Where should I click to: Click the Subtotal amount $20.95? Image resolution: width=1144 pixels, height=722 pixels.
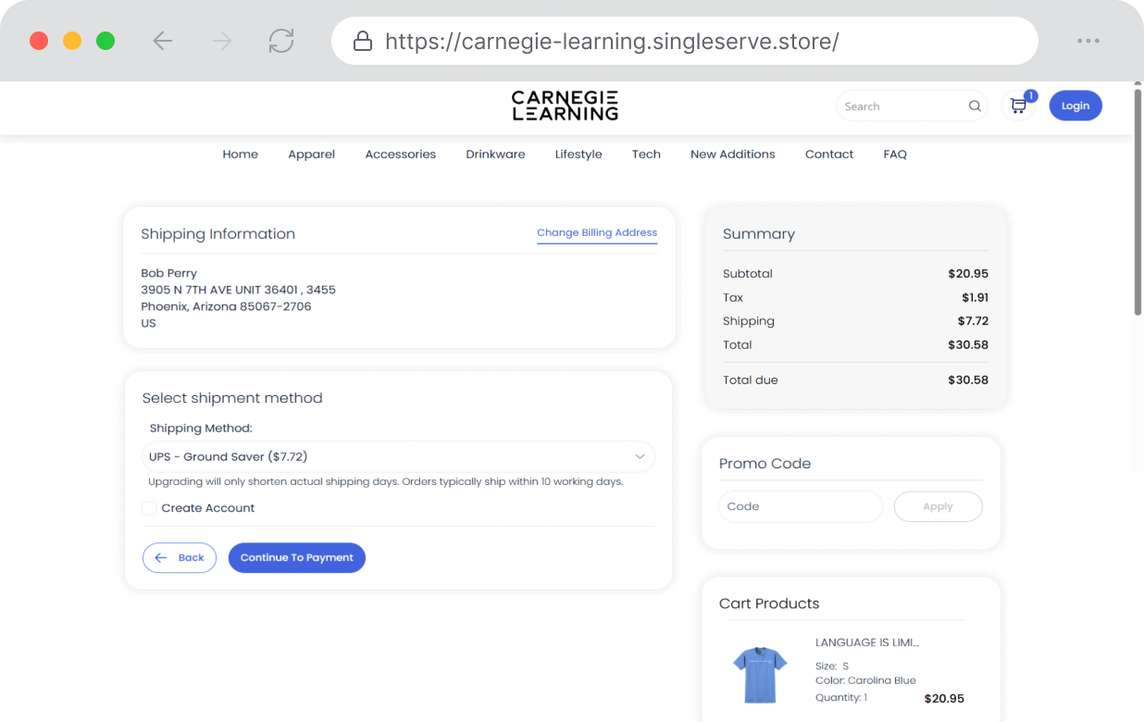pyautogui.click(x=968, y=274)
